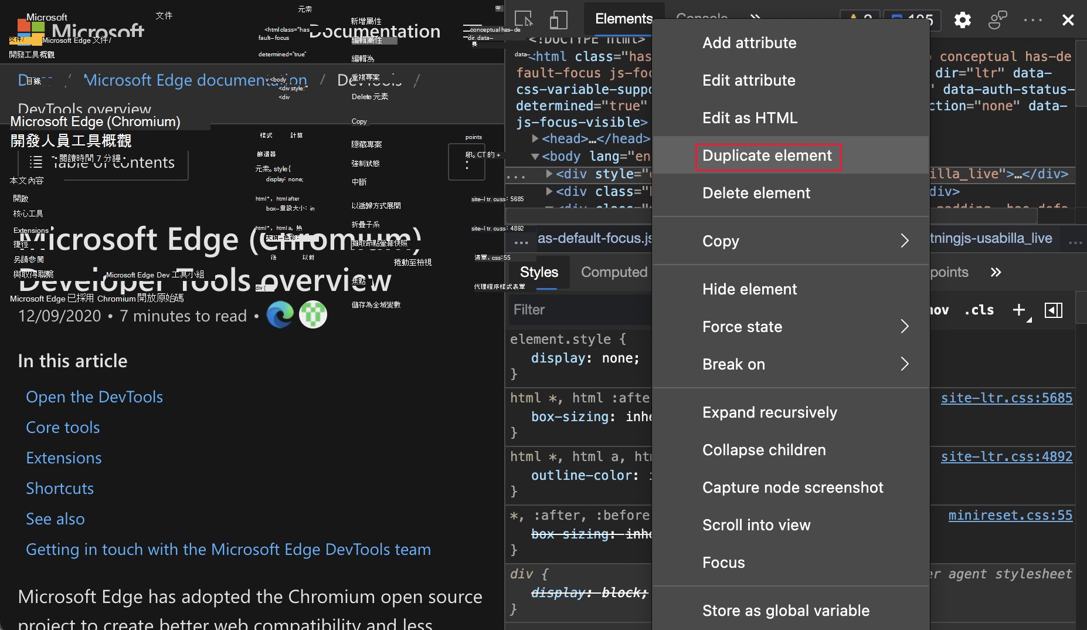Open minireset.css:55 source link
1087x630 pixels.
tap(1010, 515)
